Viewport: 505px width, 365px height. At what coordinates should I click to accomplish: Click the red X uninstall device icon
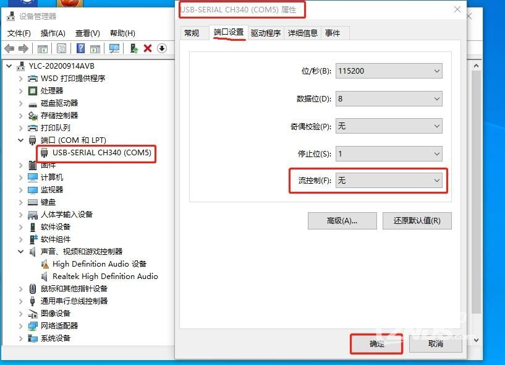coord(148,48)
